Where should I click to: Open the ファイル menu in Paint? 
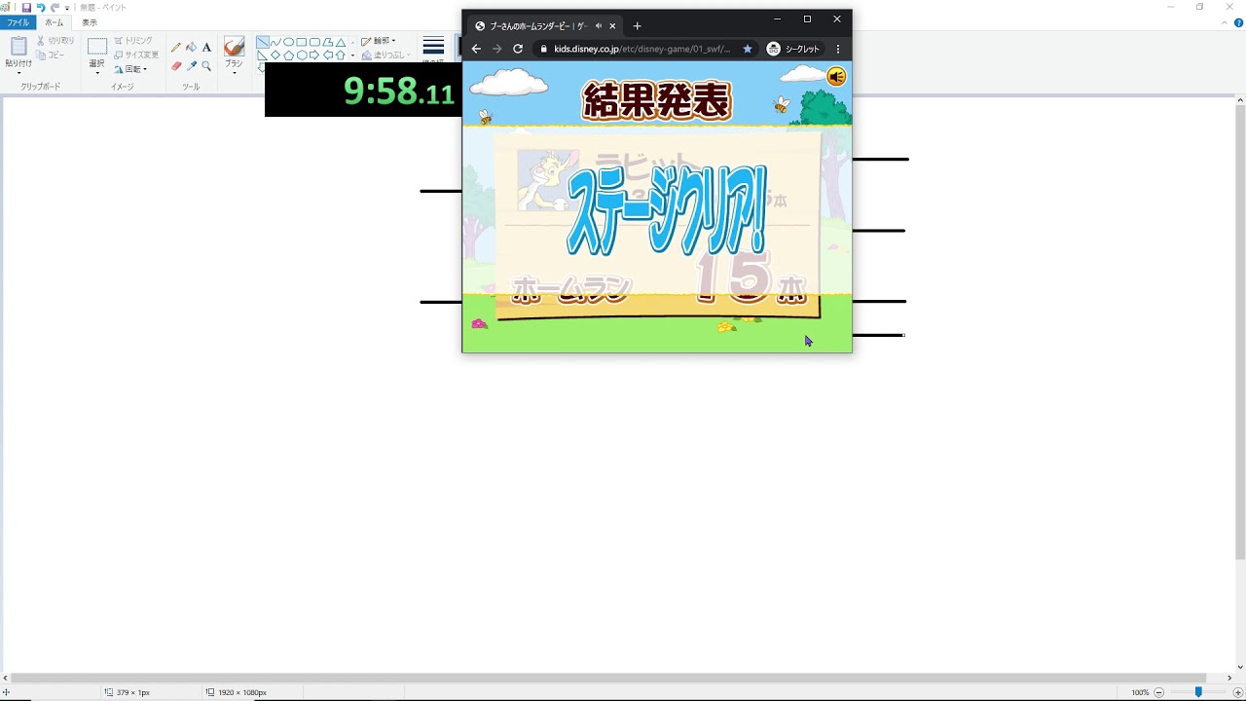[x=18, y=22]
